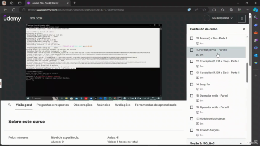Check the lecture 14 Loop for box
This screenshot has height=146, width=260.
pos(191,84)
